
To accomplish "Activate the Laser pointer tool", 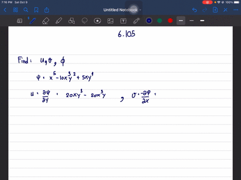I will pos(137,21).
